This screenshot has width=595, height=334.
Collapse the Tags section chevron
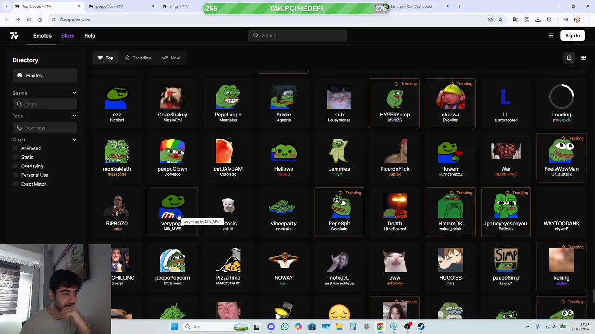pos(74,116)
